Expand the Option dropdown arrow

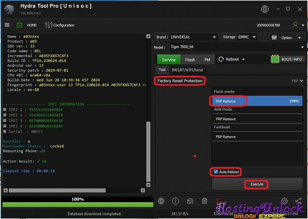[299, 38]
